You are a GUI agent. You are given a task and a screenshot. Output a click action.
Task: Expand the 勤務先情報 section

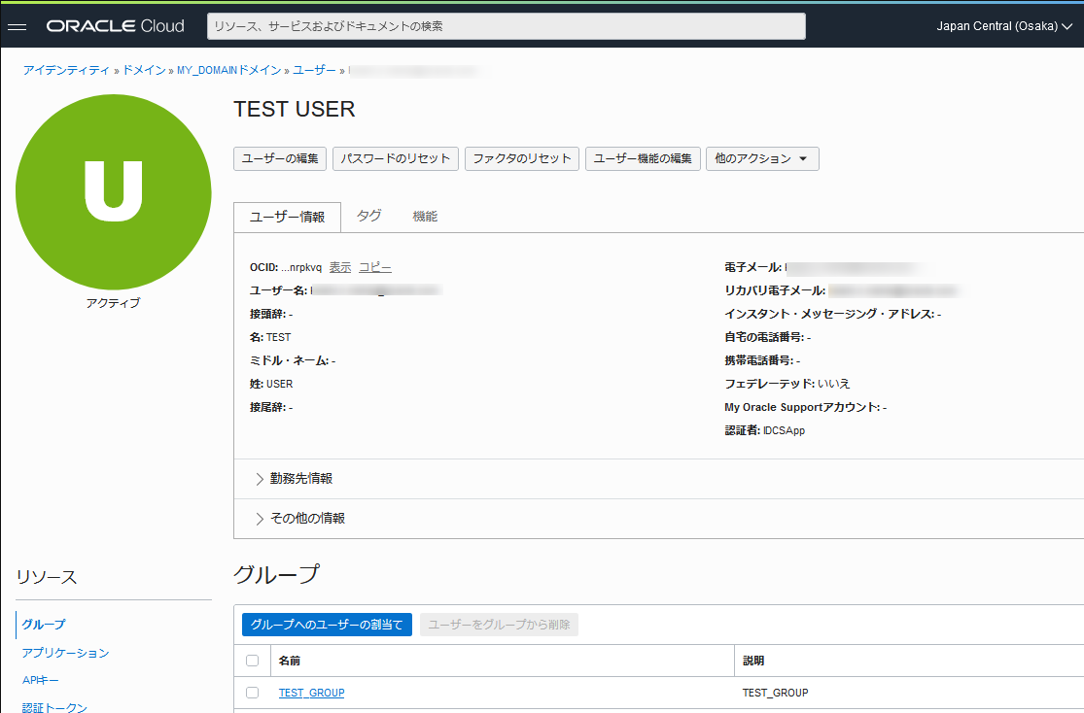tap(296, 479)
